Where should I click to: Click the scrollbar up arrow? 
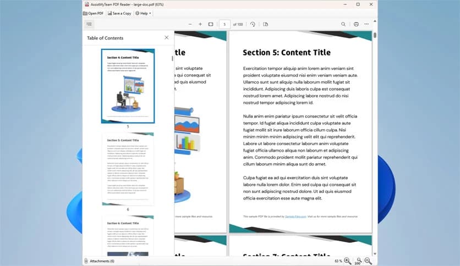pos(375,21)
